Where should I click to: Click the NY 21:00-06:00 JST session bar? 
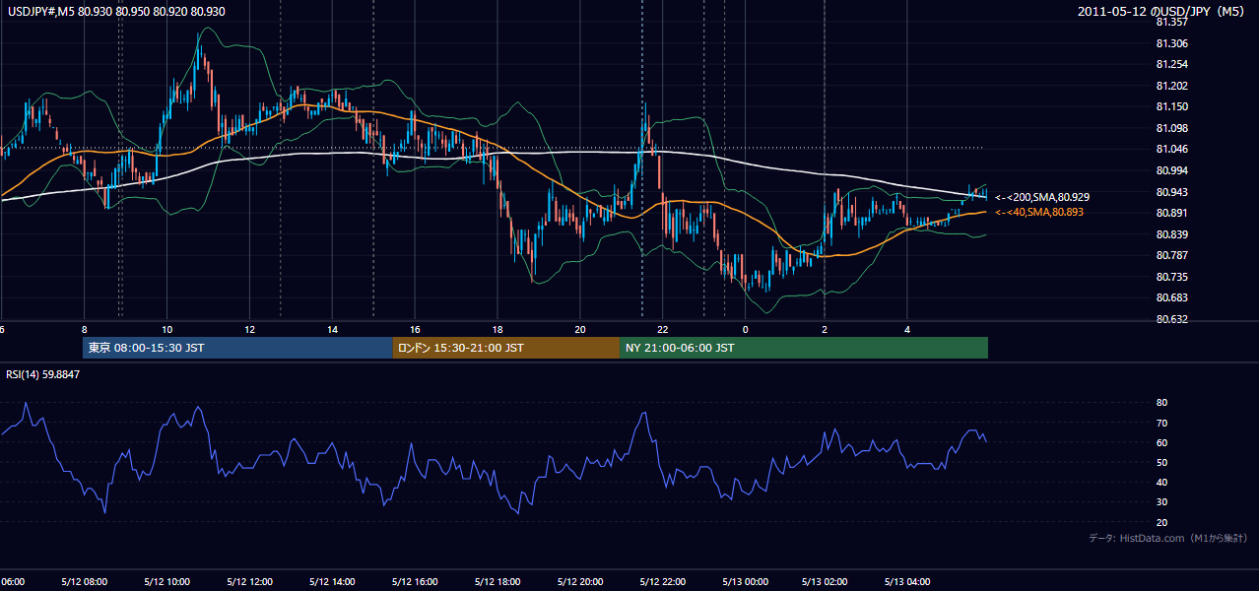(804, 348)
